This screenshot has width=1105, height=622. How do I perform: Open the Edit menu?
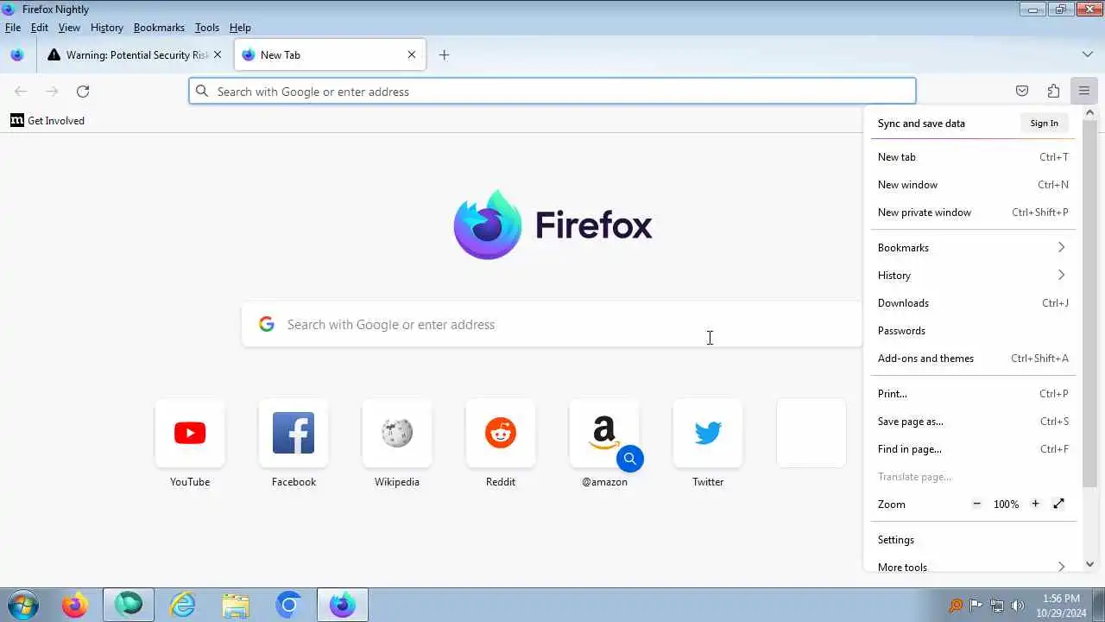40,28
